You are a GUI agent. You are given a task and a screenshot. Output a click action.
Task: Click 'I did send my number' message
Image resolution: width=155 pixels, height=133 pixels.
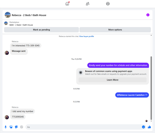[x=23, y=111]
